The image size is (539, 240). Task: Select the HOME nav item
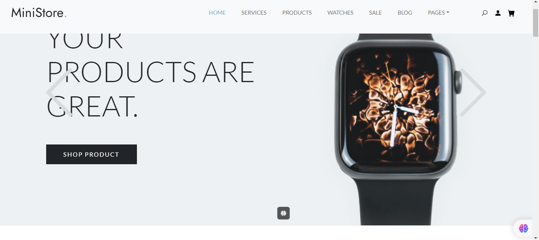pyautogui.click(x=217, y=13)
